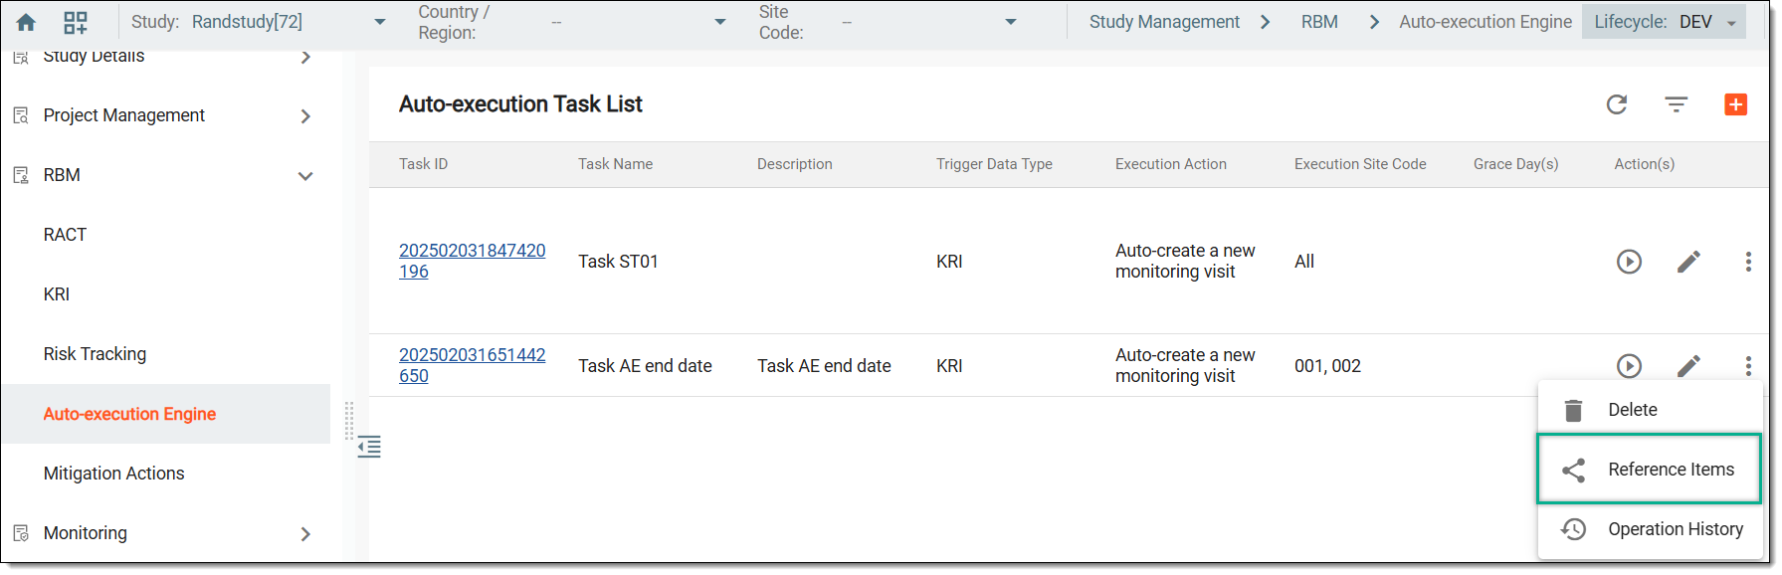
Task: Run Task ST01 with play icon
Action: pyautogui.click(x=1629, y=262)
